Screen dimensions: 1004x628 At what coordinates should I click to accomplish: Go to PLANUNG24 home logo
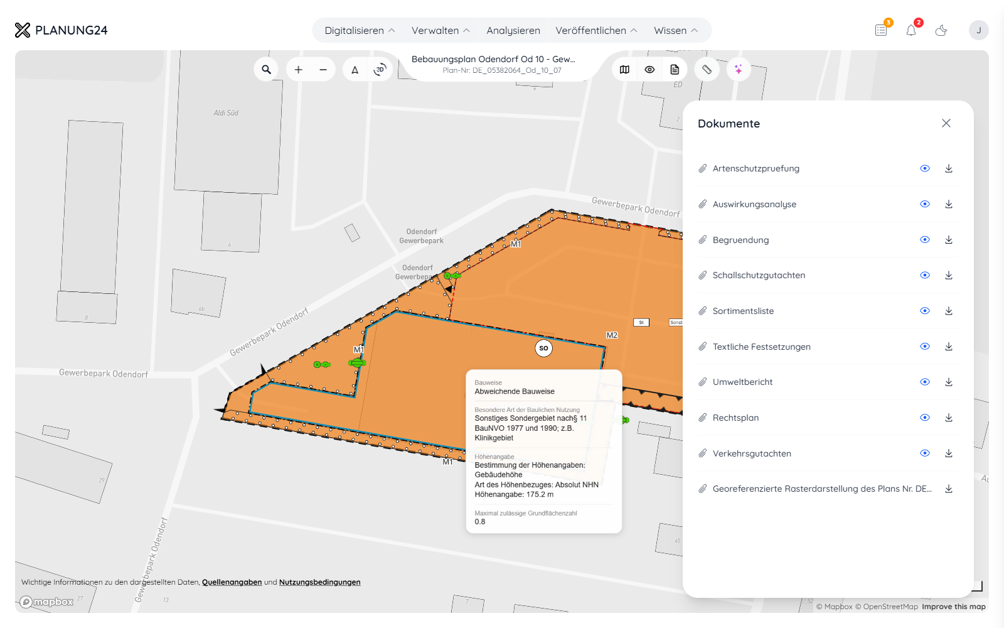[61, 30]
